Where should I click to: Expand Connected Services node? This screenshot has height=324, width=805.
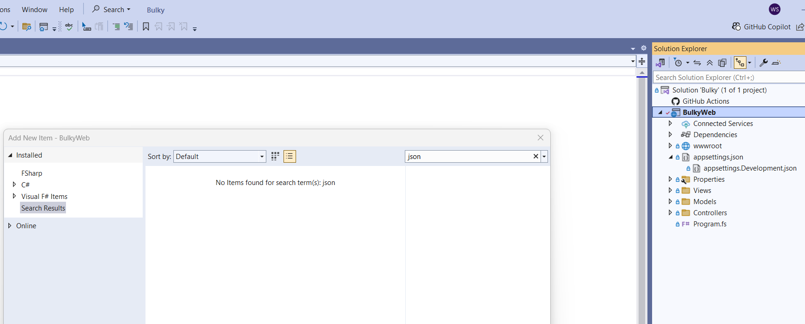point(670,123)
